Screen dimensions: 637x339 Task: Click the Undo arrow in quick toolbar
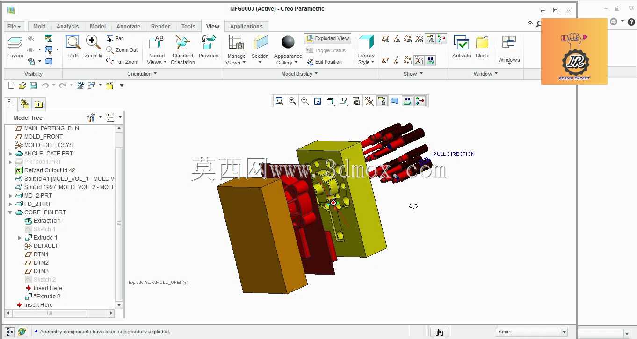coord(45,85)
